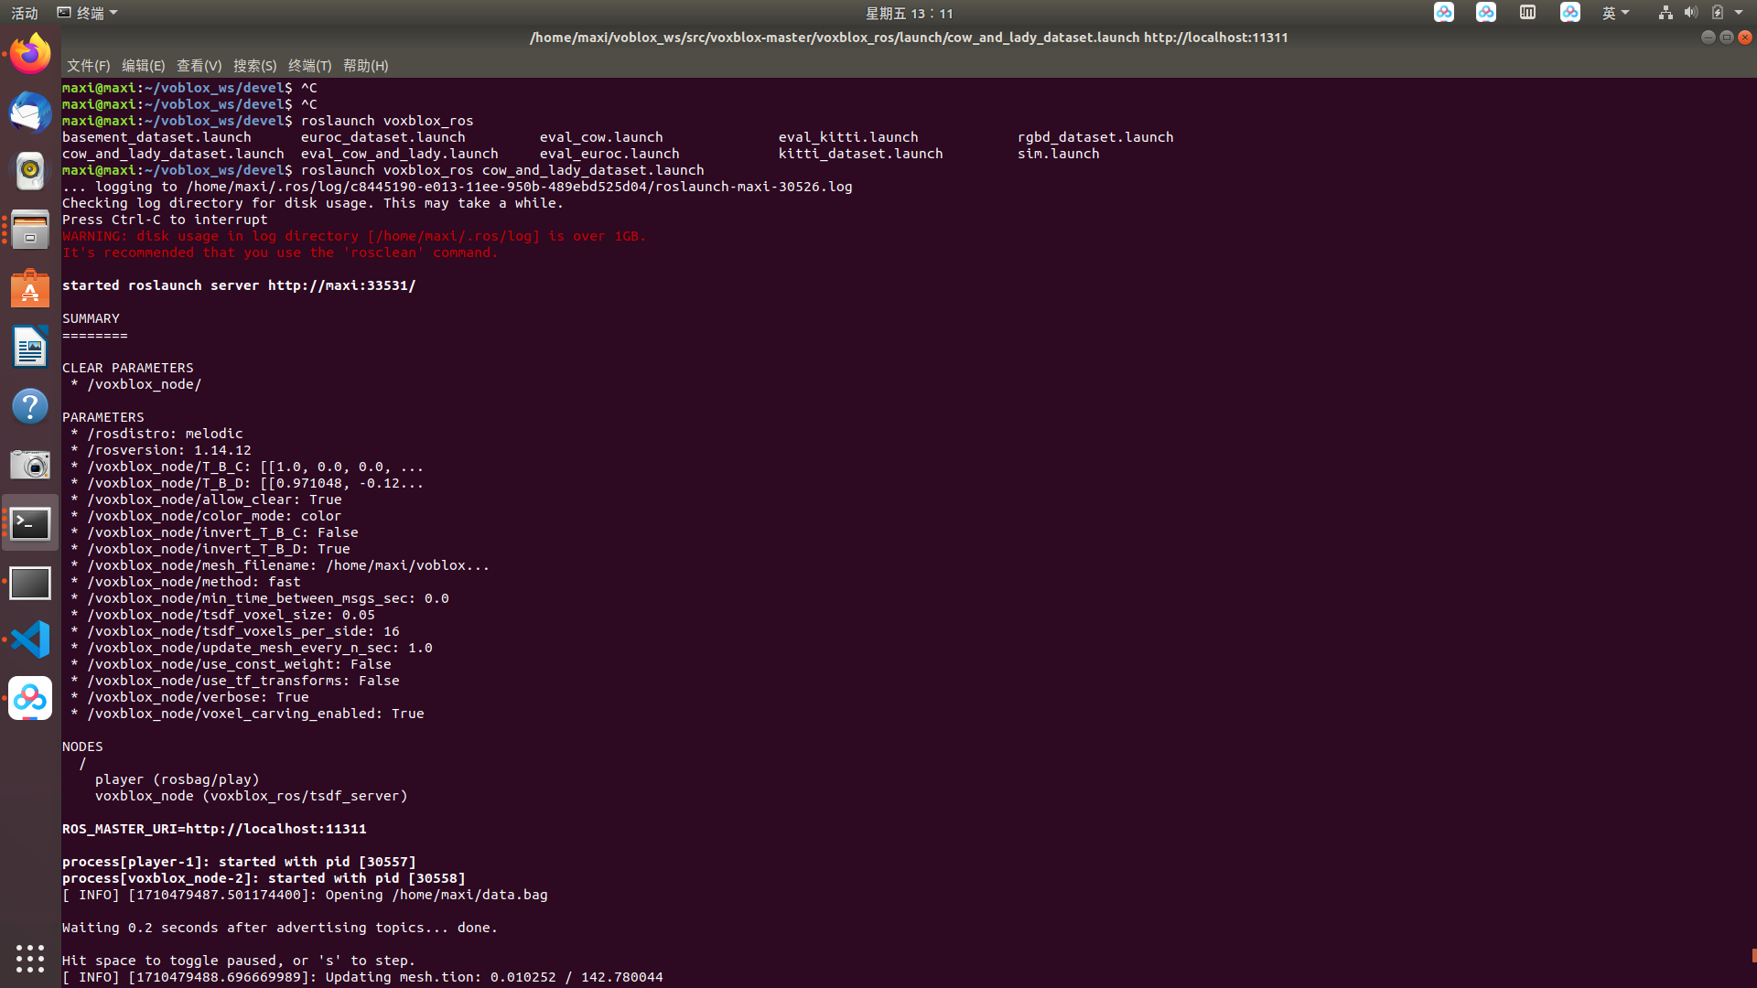Click the third Baidu cloud tray icon
Screen dimensions: 1757x988
1570,13
